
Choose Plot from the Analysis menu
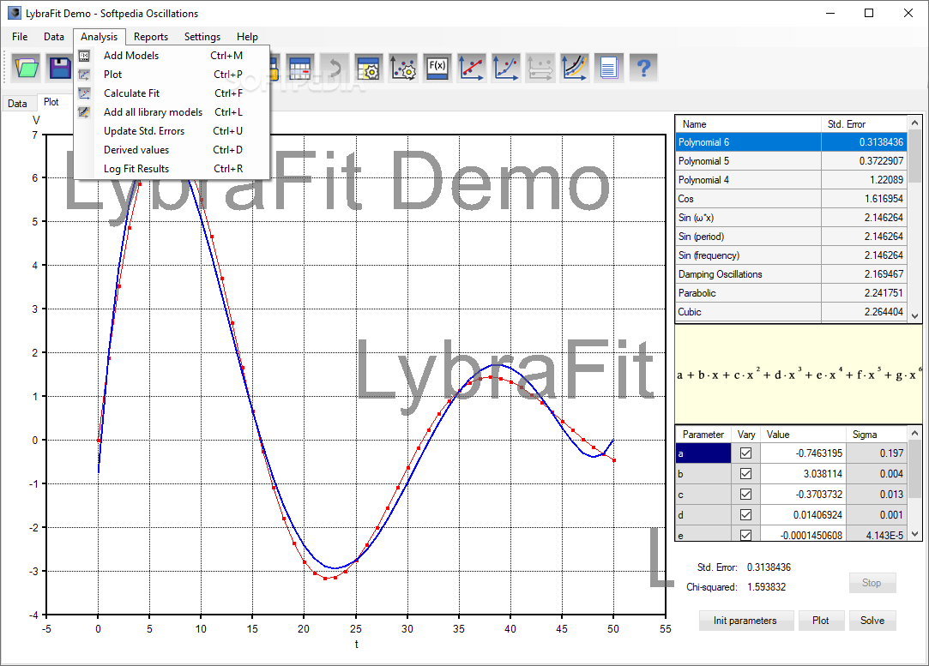coord(172,75)
